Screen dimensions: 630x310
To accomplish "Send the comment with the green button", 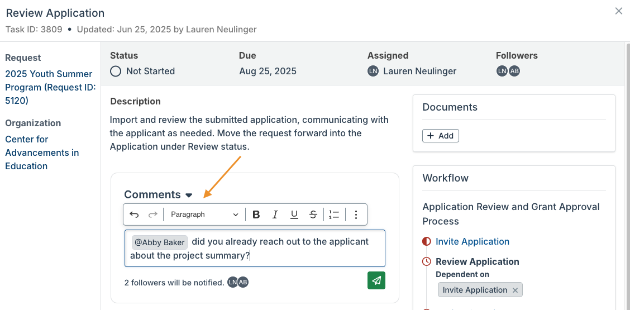I will [376, 280].
